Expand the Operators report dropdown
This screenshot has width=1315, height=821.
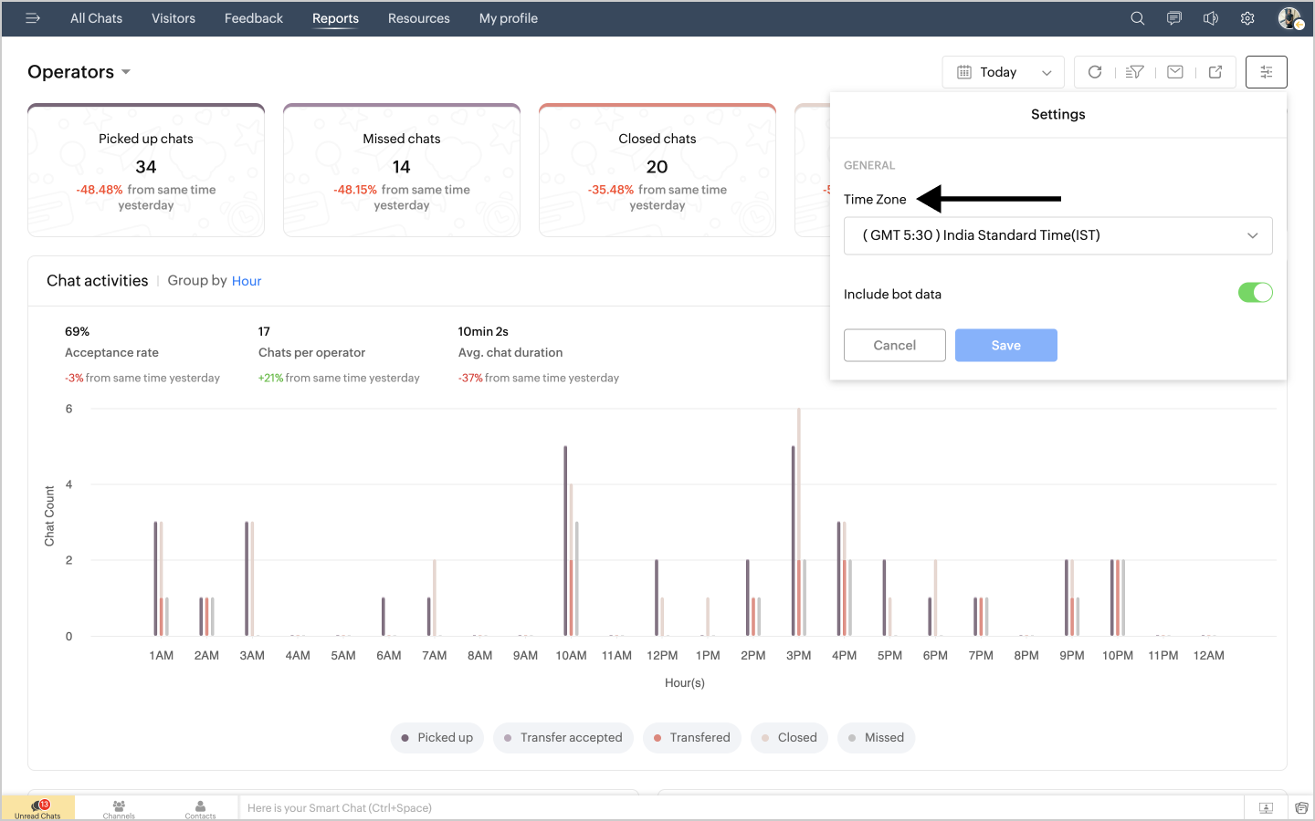(x=79, y=72)
